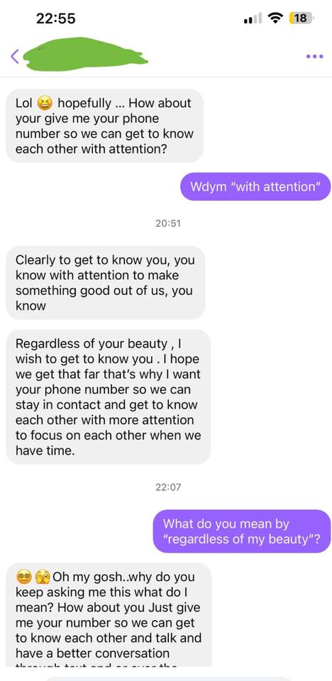
Task: Tap the green scribbled contact name header
Action: (x=84, y=54)
